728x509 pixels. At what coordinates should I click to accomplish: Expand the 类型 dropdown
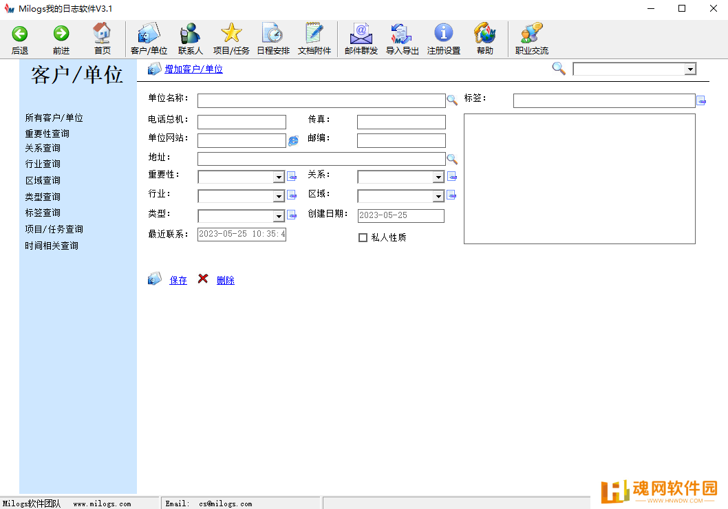point(279,216)
